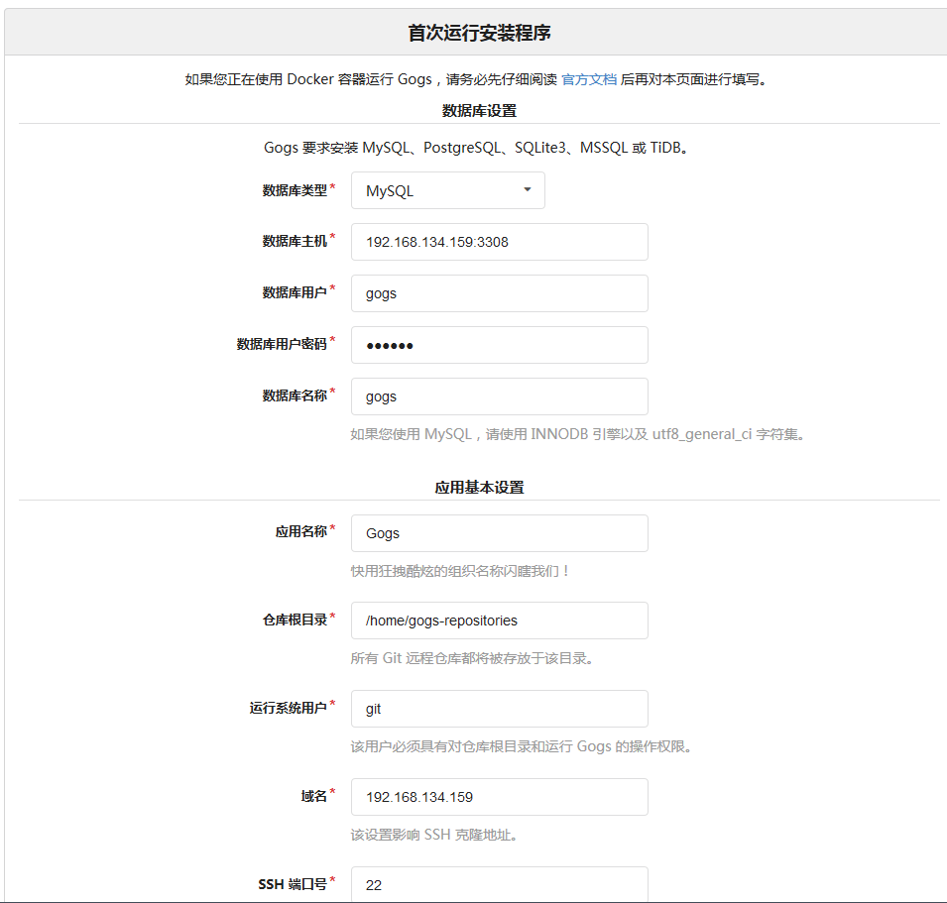
Task: Focus the 运行系统用户 git field
Action: (x=500, y=709)
